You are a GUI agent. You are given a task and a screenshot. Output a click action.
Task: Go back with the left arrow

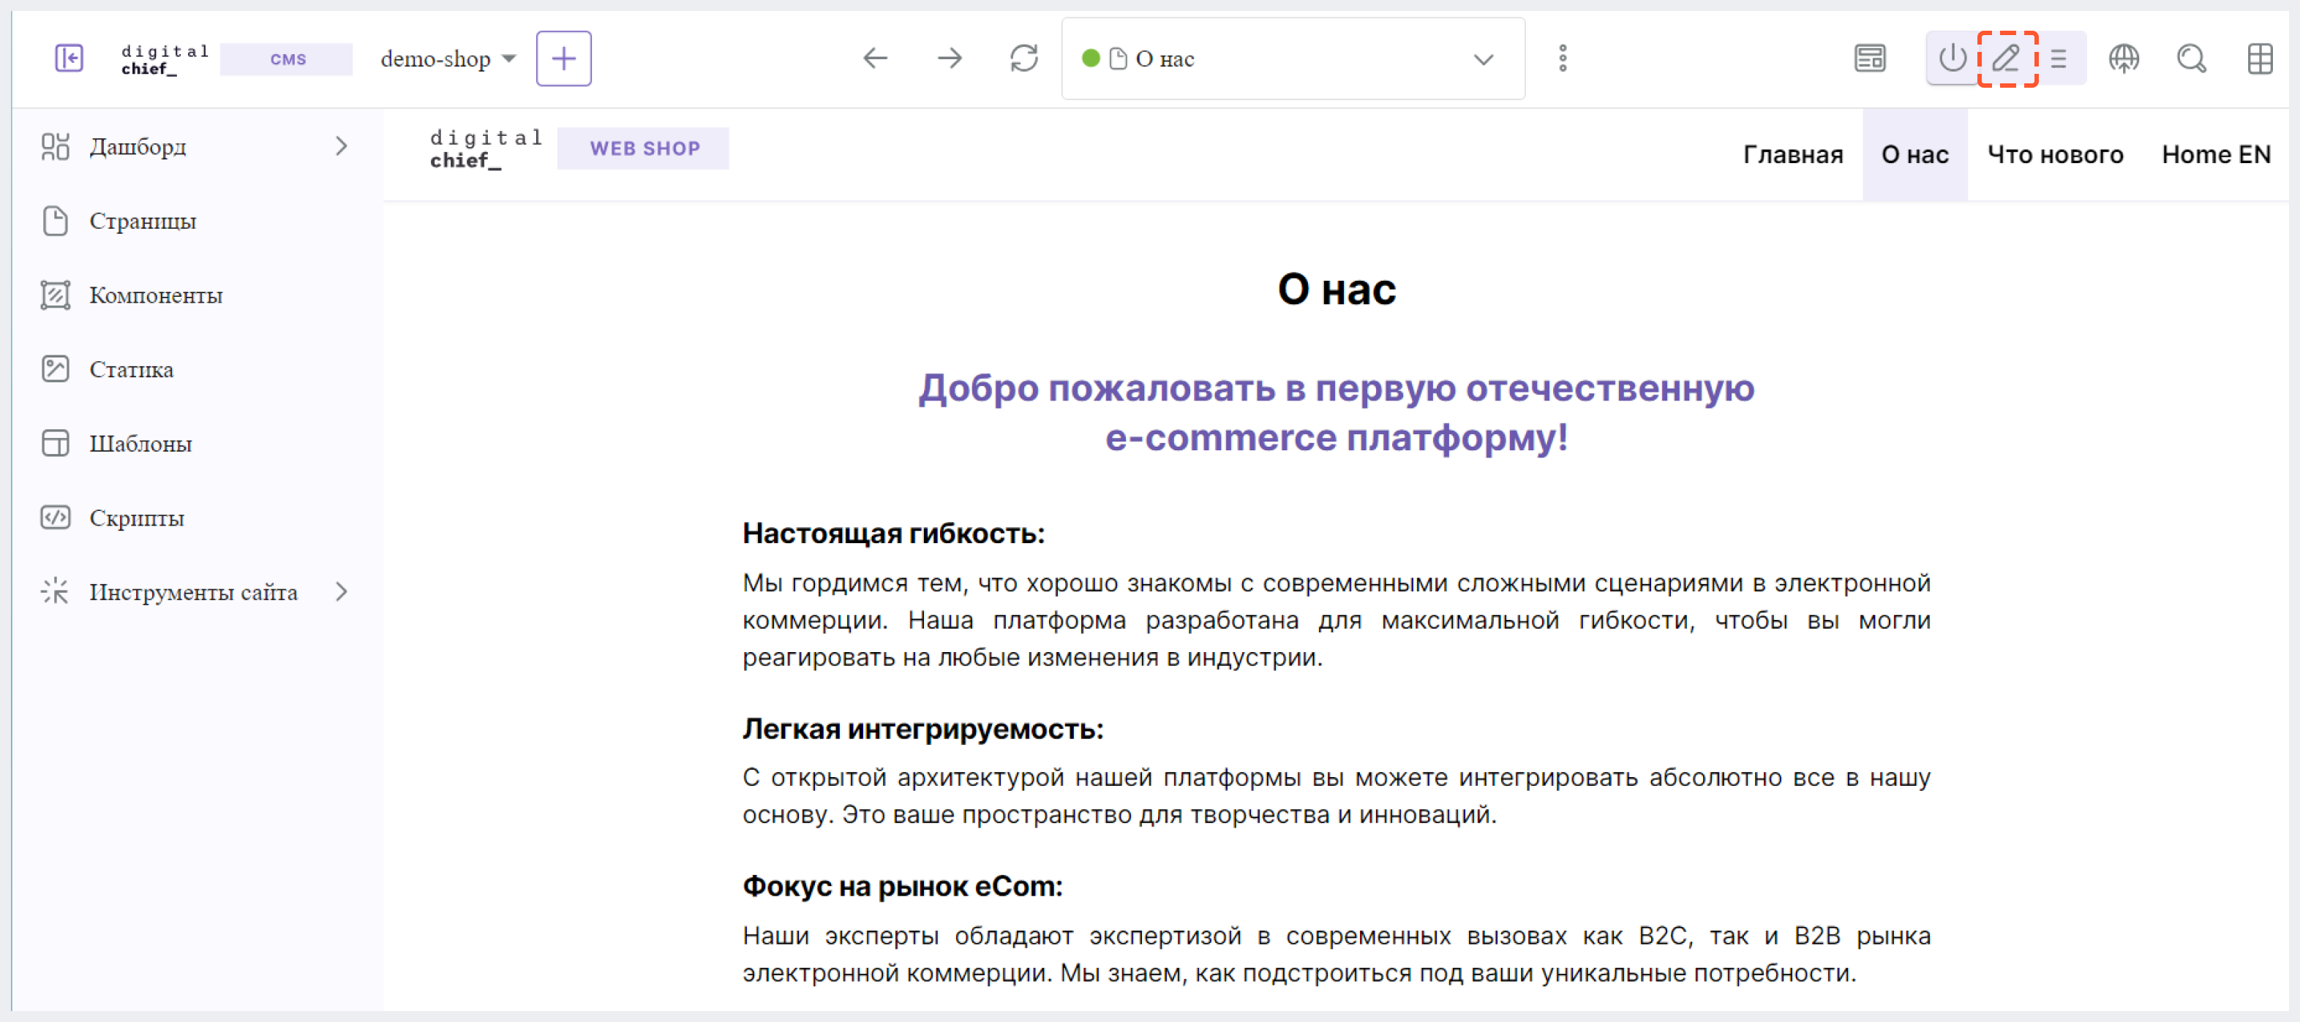[875, 59]
